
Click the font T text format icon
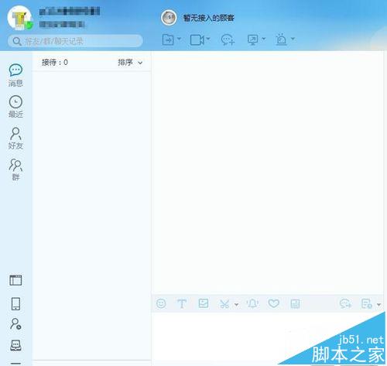[182, 304]
